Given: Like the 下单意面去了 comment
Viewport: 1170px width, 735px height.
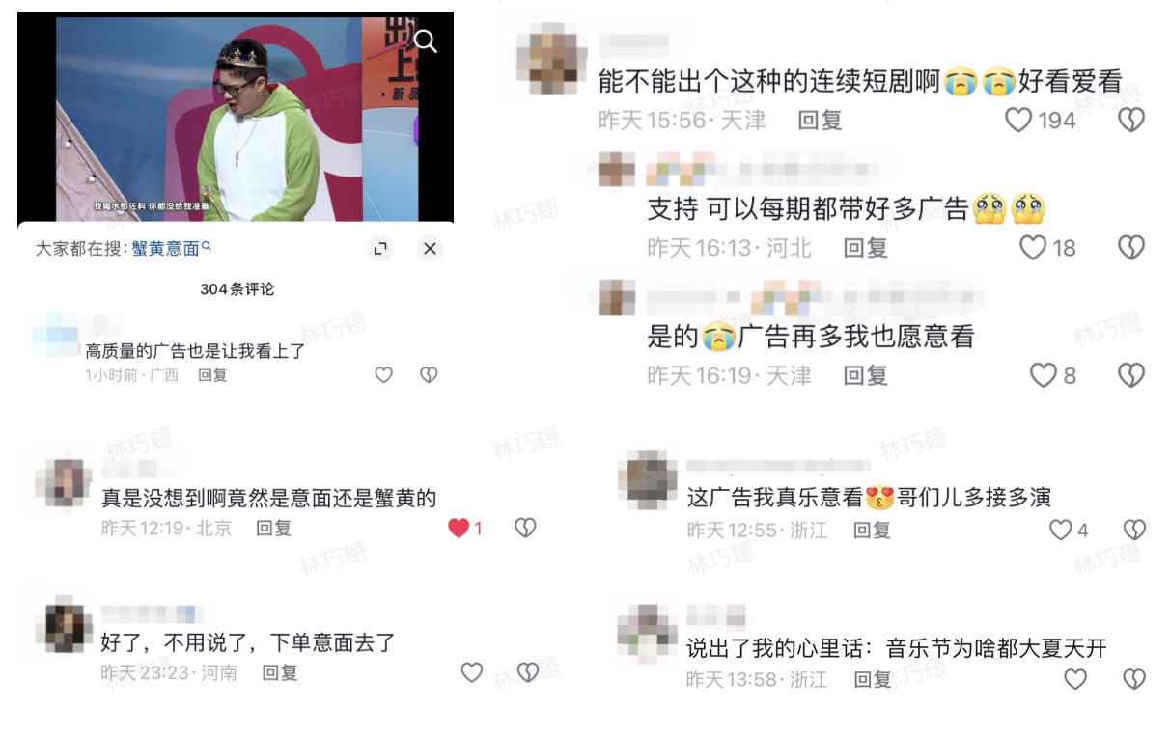Looking at the screenshot, I should (x=472, y=672).
